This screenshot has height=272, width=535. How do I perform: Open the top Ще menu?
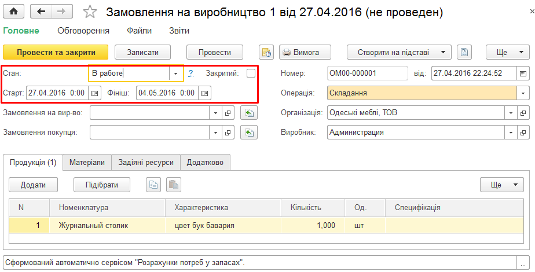(x=507, y=53)
